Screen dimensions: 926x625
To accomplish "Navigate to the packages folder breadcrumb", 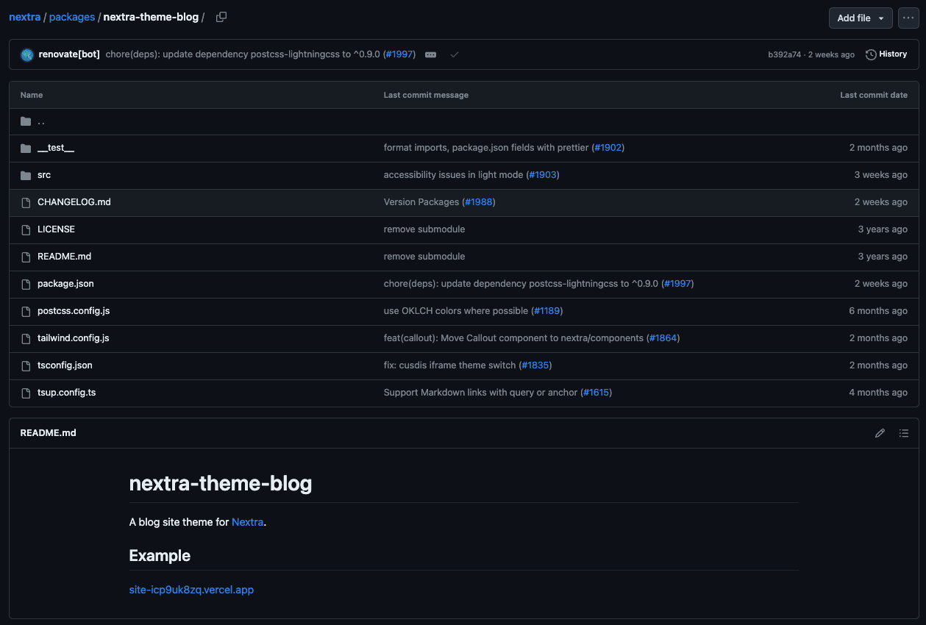I will (x=72, y=17).
